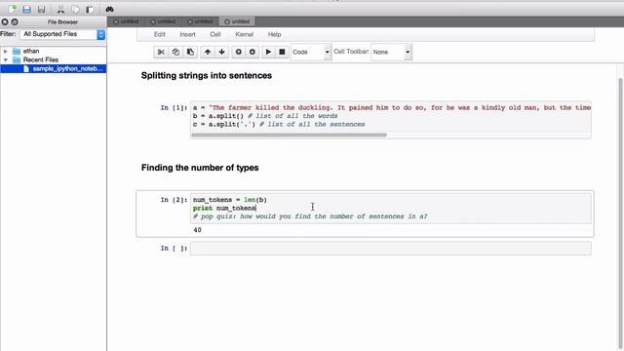Screen dimensions: 624x351
Task: Open the Help menu
Action: click(x=274, y=35)
